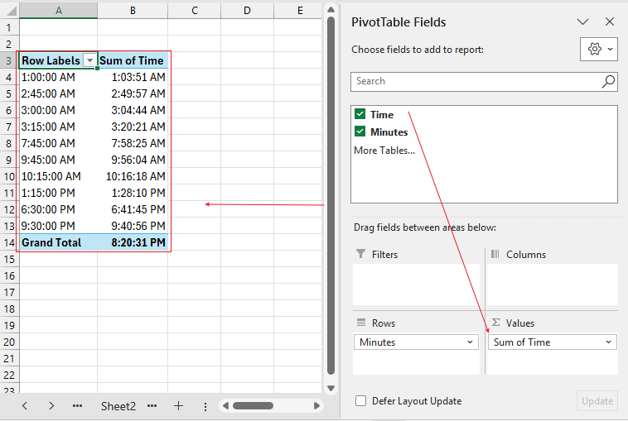Screen dimensions: 628x421
Task: Collapse pane options chevron next to title
Action: (582, 22)
